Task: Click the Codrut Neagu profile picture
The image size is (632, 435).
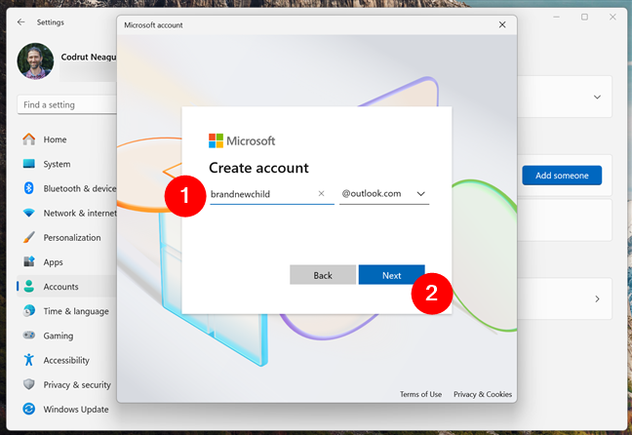Action: pyautogui.click(x=35, y=60)
